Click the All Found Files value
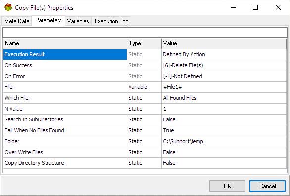Image resolution: width=290 pixels, height=196 pixels. pyautogui.click(x=224, y=98)
